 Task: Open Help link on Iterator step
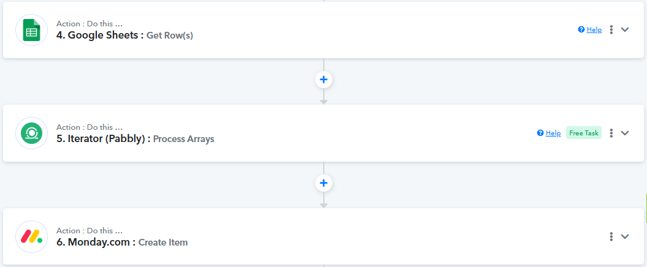click(x=553, y=133)
